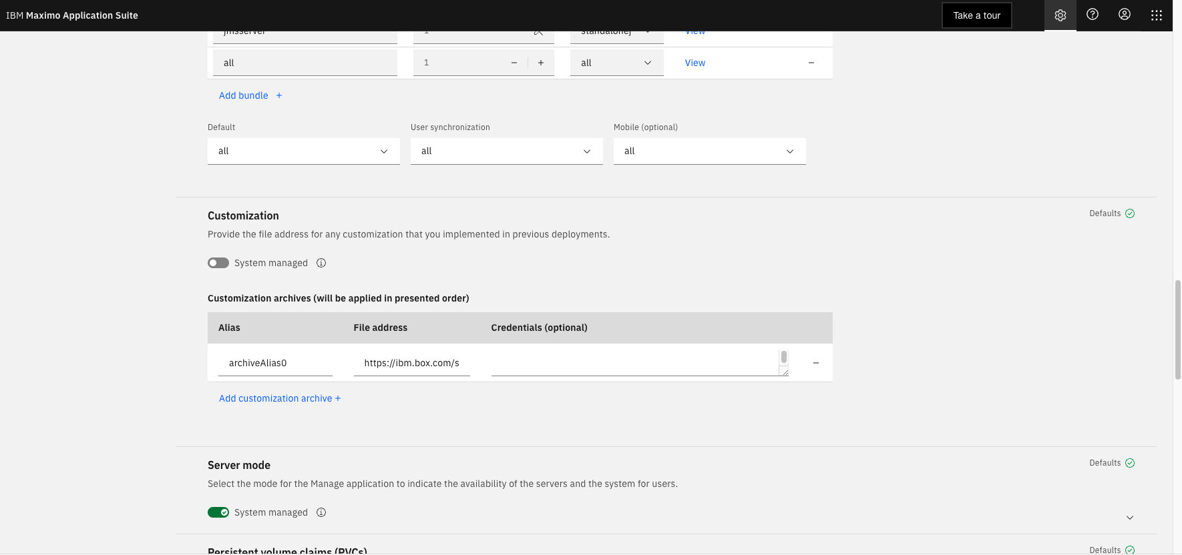Click the Take a tour button
1182x555 pixels.
click(976, 15)
